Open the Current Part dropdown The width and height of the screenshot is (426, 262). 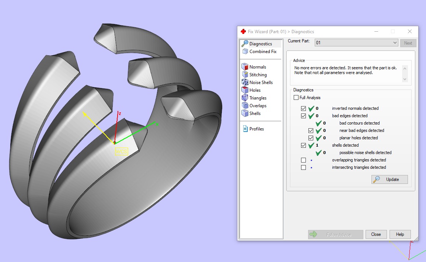[356, 43]
